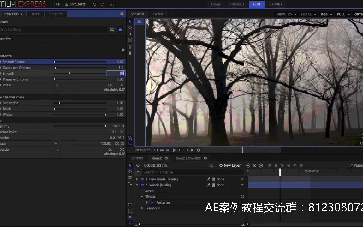Collapse the Effects group under Woods layer
Viewport: 363px width, 227px height.
pyautogui.click(x=142, y=196)
